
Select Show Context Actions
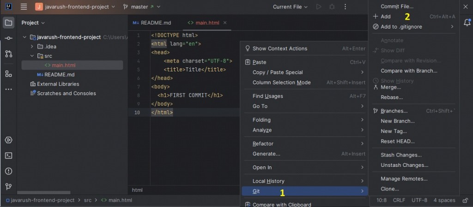point(305,48)
